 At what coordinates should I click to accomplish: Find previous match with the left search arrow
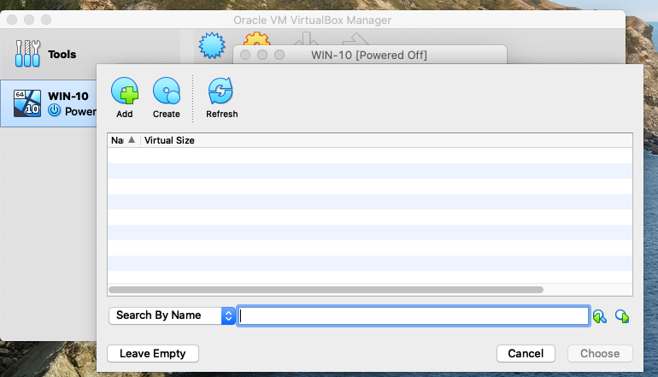pyautogui.click(x=600, y=316)
